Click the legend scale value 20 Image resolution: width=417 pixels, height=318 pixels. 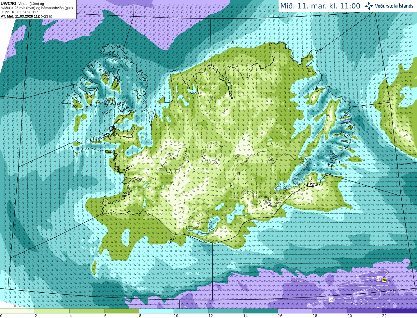click(350, 316)
